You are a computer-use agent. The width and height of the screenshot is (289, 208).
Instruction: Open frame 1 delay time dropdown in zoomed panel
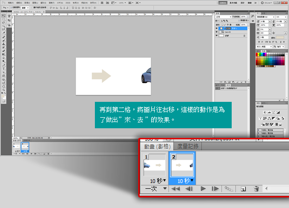[x=165, y=181]
